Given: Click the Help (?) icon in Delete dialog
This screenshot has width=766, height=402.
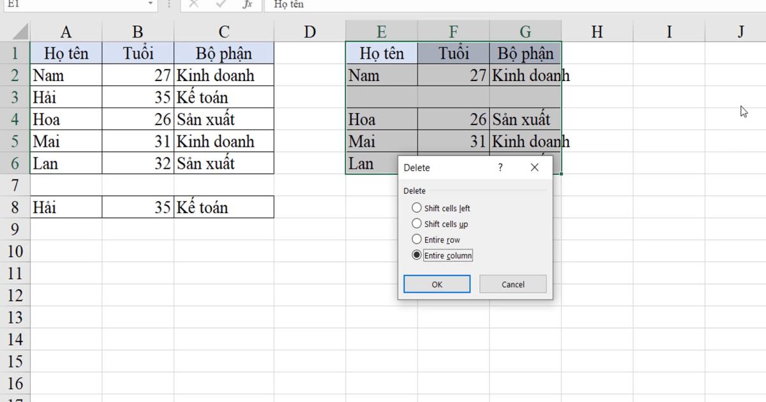Looking at the screenshot, I should point(500,167).
